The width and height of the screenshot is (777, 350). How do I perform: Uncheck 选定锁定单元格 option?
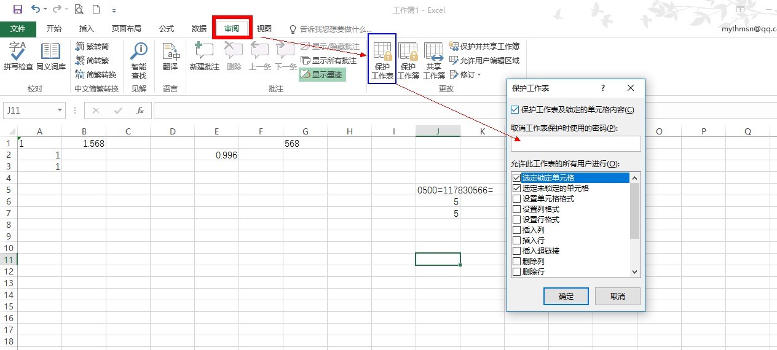(516, 177)
